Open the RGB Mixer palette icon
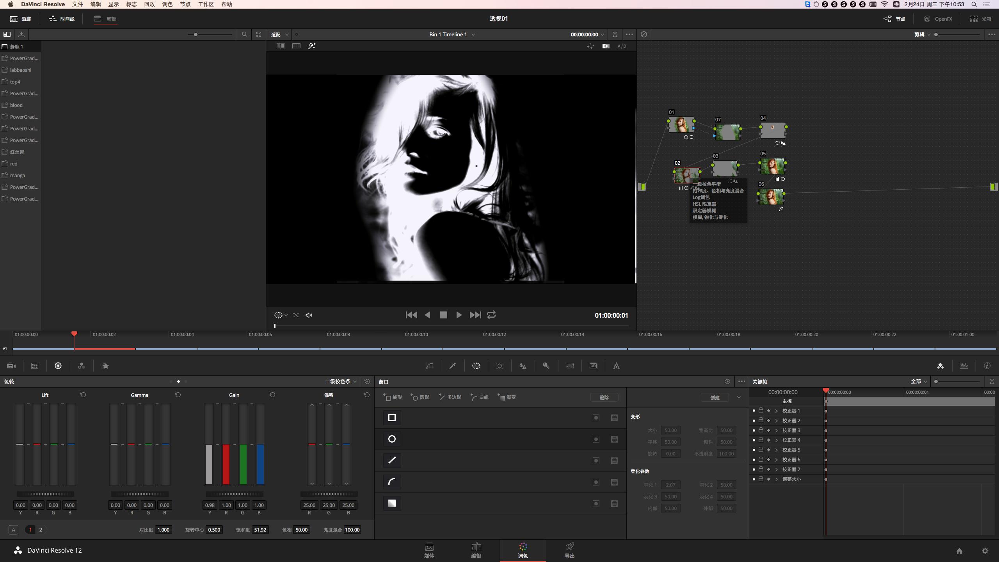This screenshot has width=999, height=562. point(81,366)
